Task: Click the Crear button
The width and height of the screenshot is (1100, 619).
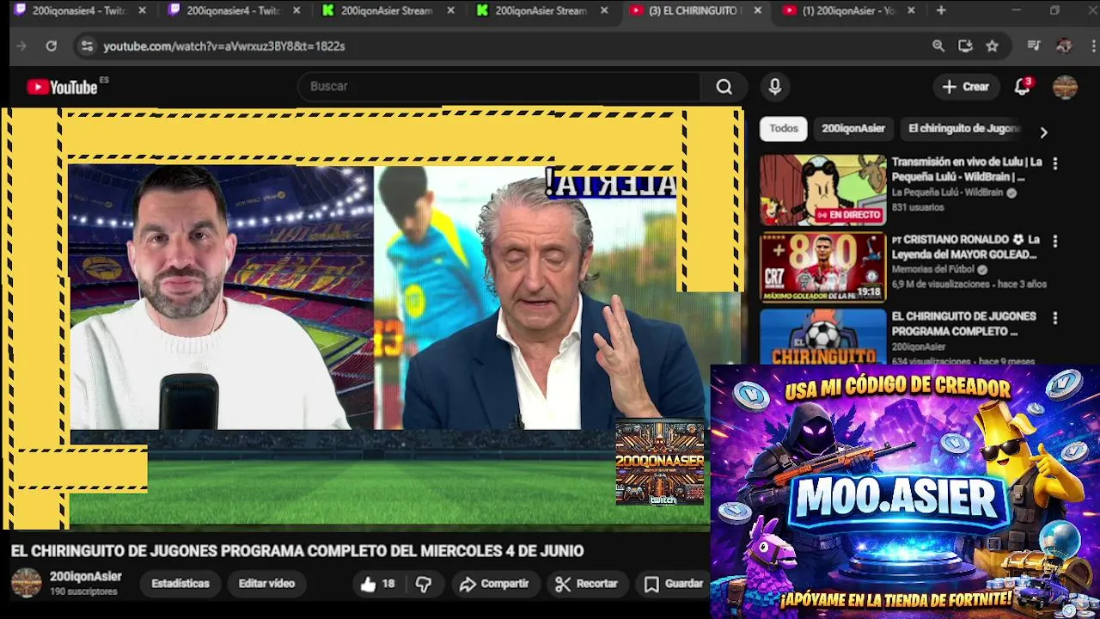Action: click(x=966, y=87)
